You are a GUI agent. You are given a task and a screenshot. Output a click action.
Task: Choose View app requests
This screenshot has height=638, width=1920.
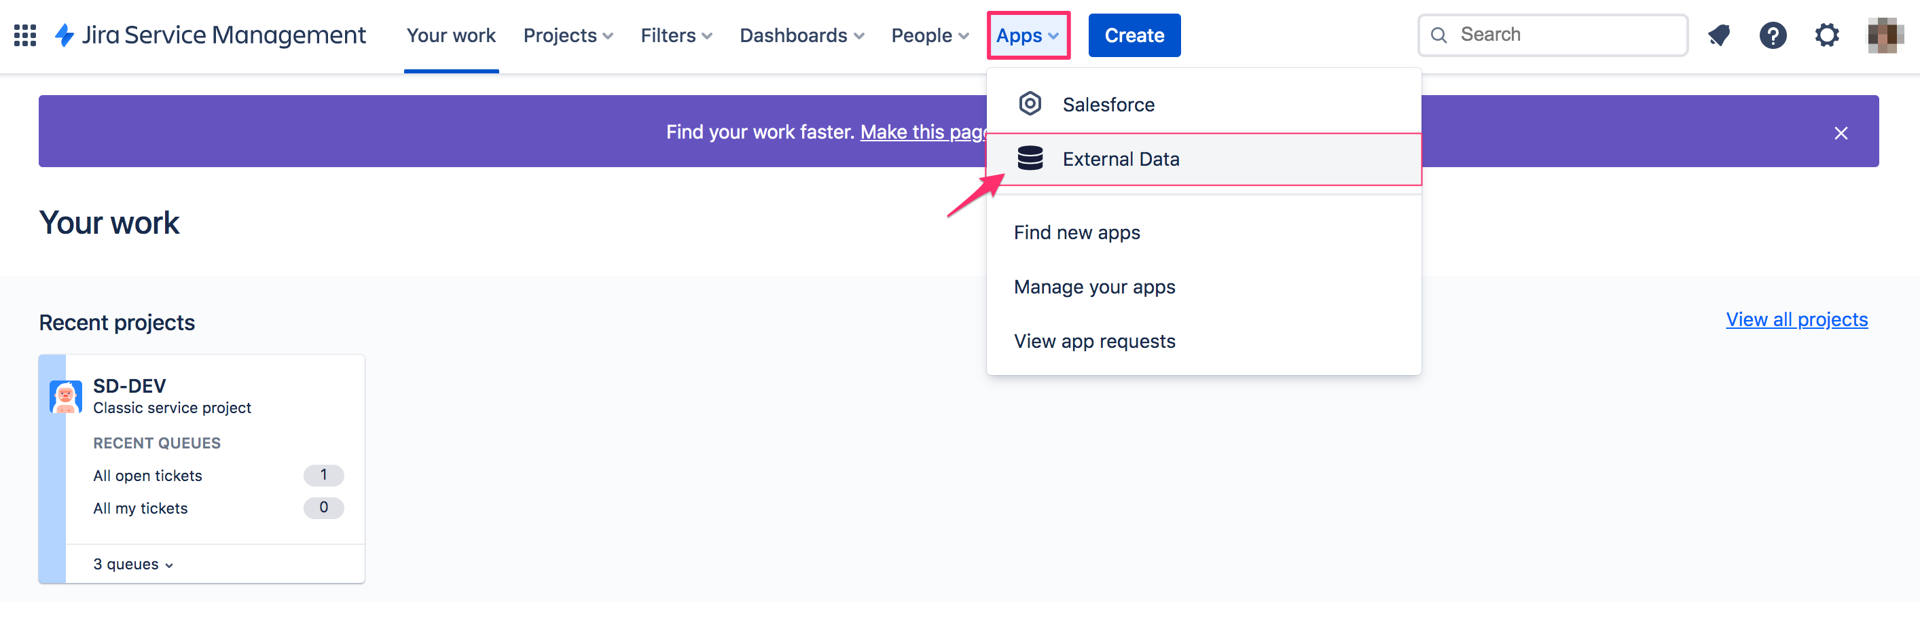click(1203, 341)
